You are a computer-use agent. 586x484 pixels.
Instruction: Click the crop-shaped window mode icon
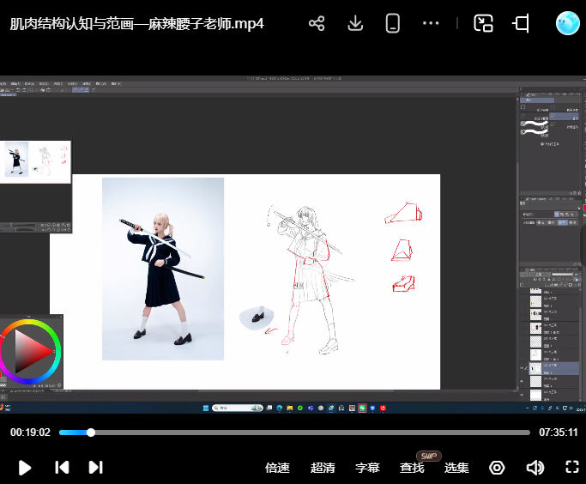521,23
